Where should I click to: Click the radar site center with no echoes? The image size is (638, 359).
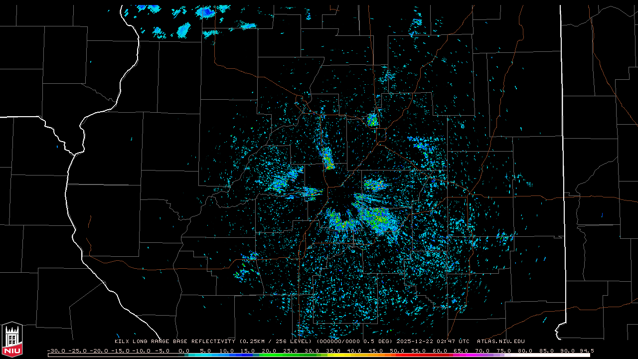click(x=341, y=197)
